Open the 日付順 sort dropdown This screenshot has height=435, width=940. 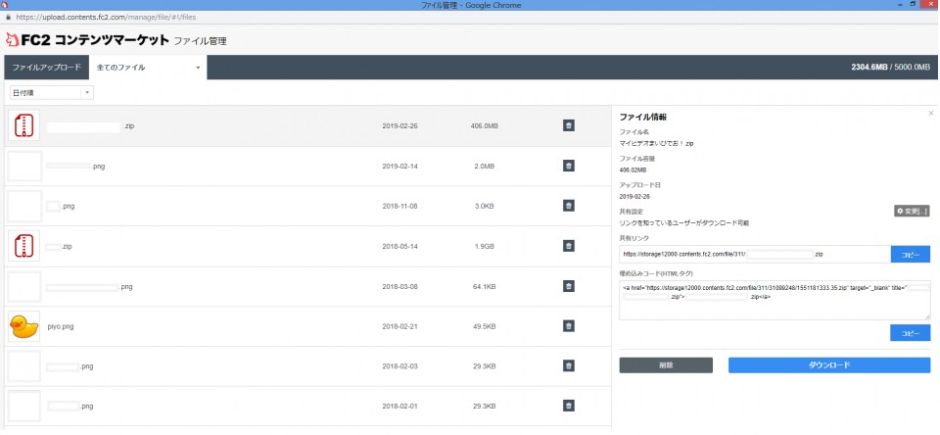[51, 92]
